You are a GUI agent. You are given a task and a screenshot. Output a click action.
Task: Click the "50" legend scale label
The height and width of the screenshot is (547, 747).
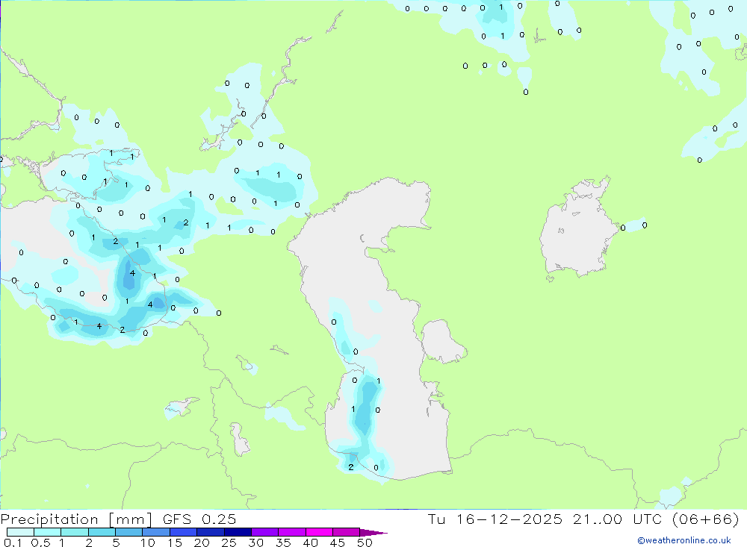pos(365,543)
